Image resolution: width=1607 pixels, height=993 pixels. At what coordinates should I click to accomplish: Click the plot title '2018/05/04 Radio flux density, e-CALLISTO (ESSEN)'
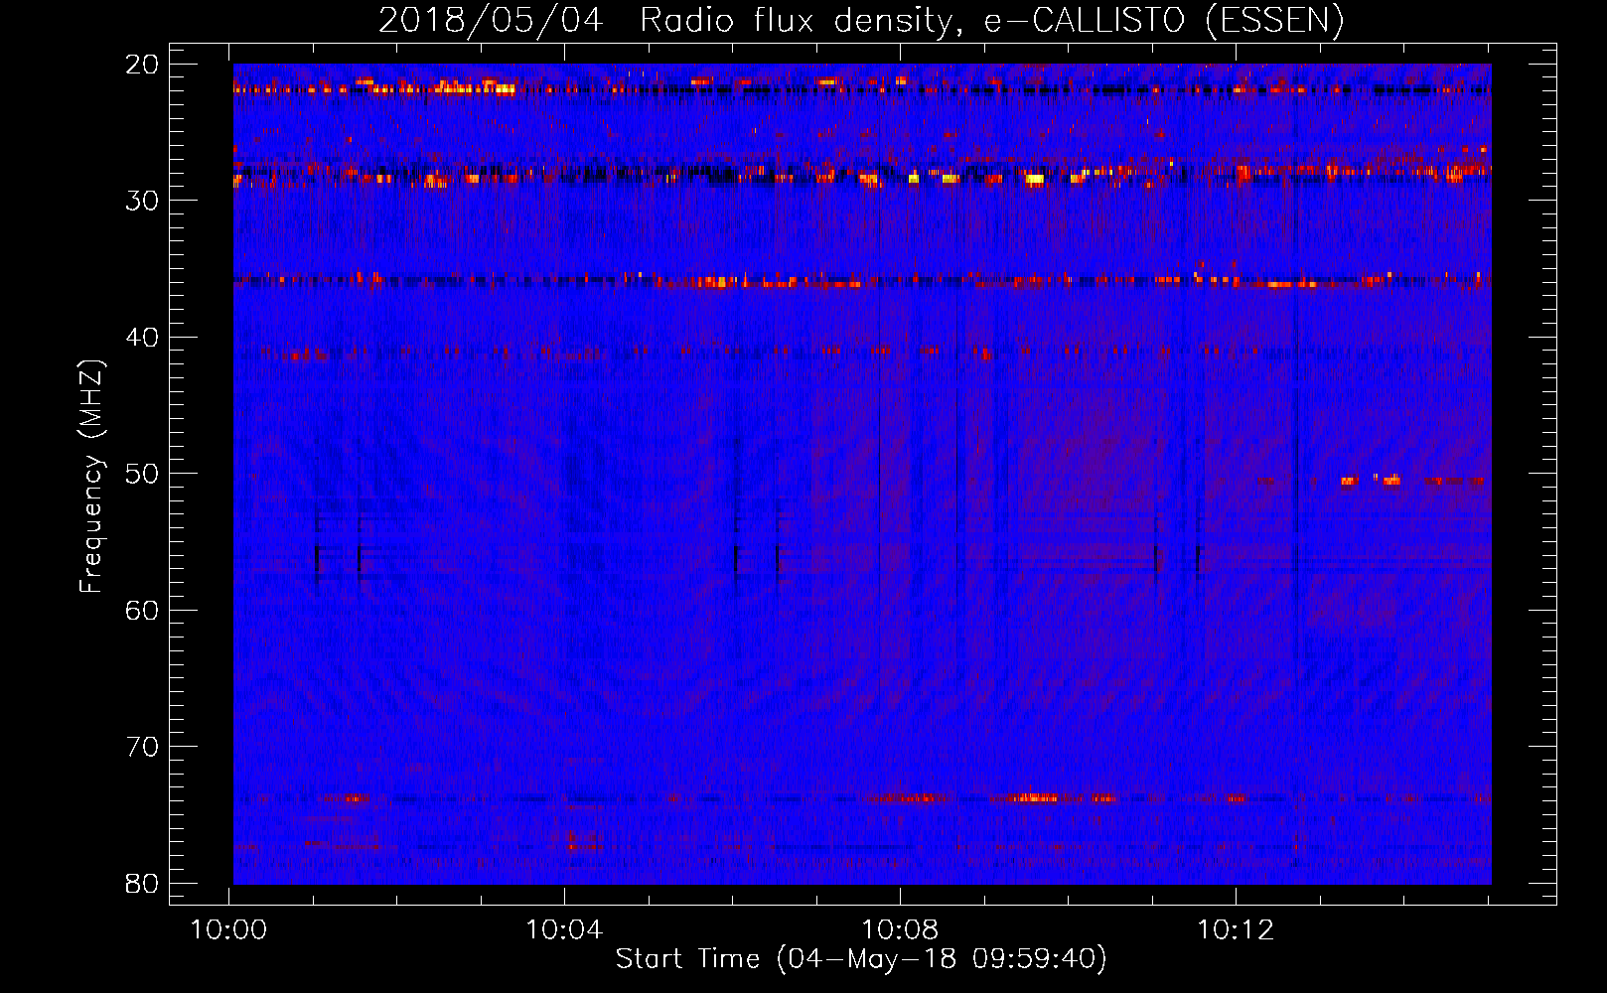click(861, 21)
